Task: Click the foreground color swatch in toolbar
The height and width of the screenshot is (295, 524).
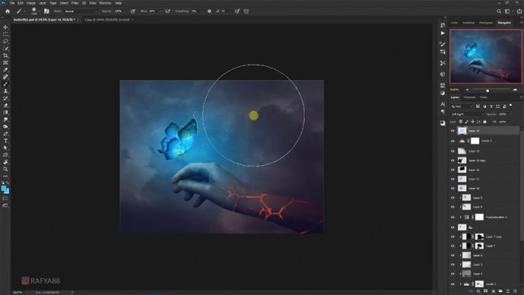Action: tap(4, 189)
